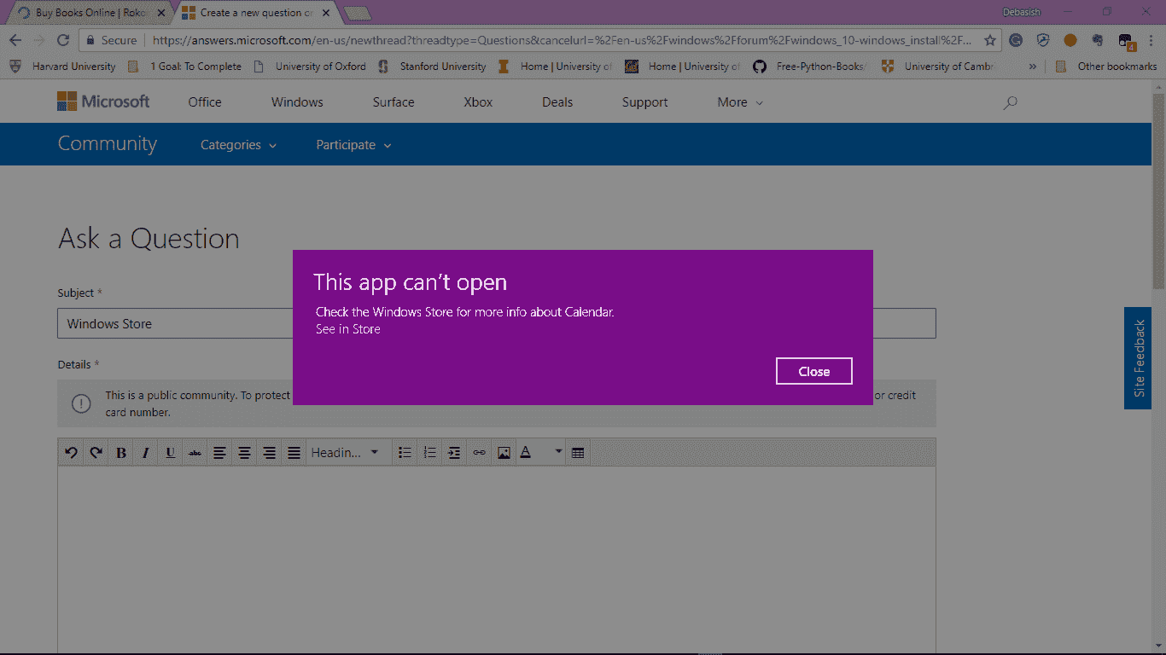1166x655 pixels.
Task: Click the See in Store link
Action: [x=347, y=329]
